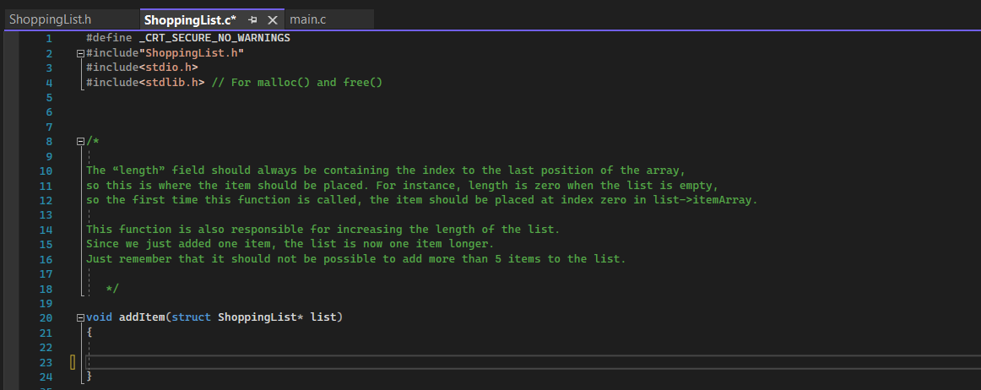Collapse the addItem function body

(80, 317)
